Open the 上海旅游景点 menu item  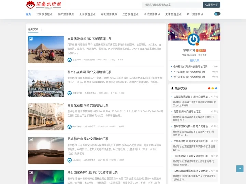[x=87, y=14]
